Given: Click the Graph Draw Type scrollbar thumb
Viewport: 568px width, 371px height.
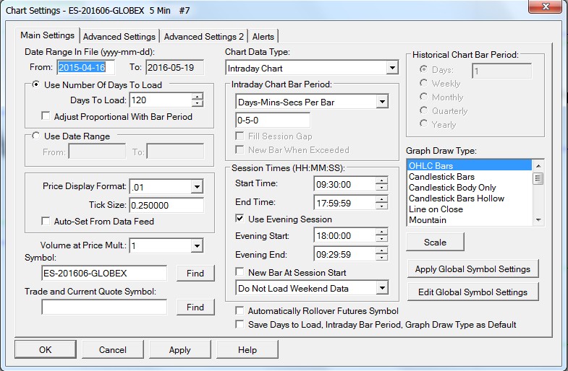Looking at the screenshot, I should (538, 178).
